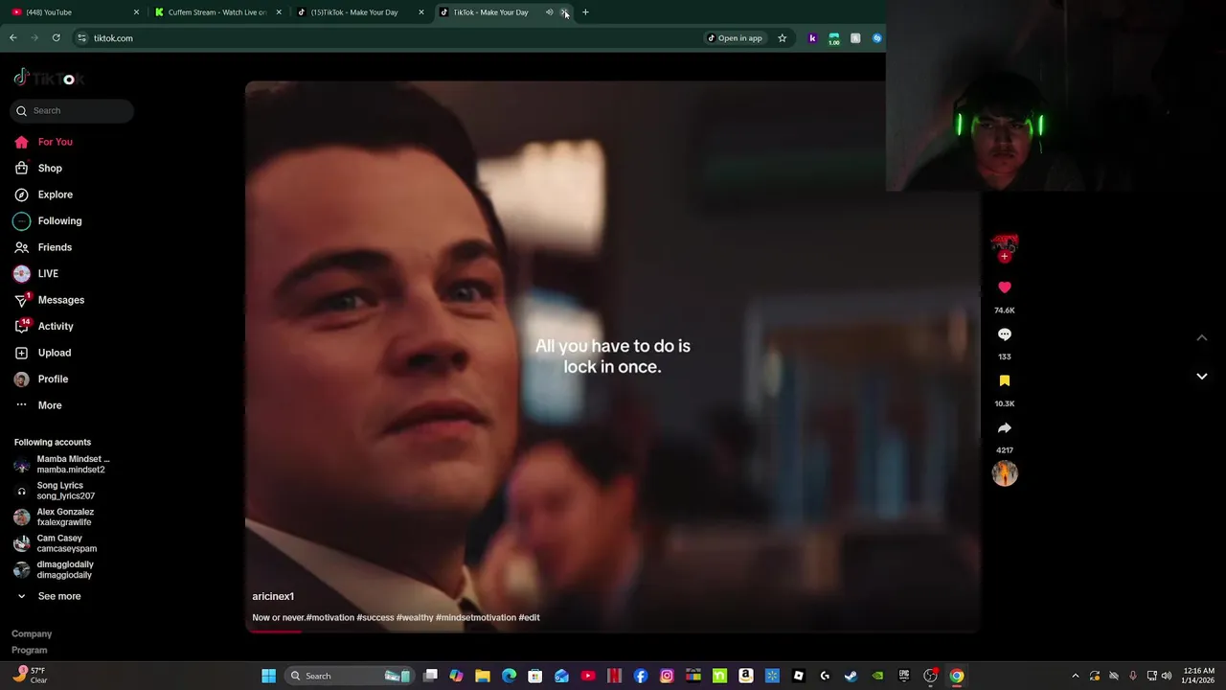Mute the active TikTok tab audio
The height and width of the screenshot is (690, 1226).
pyautogui.click(x=549, y=12)
